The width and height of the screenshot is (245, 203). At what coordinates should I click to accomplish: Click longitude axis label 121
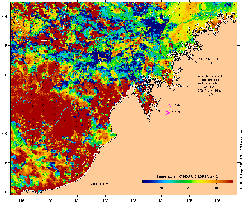click(77, 201)
